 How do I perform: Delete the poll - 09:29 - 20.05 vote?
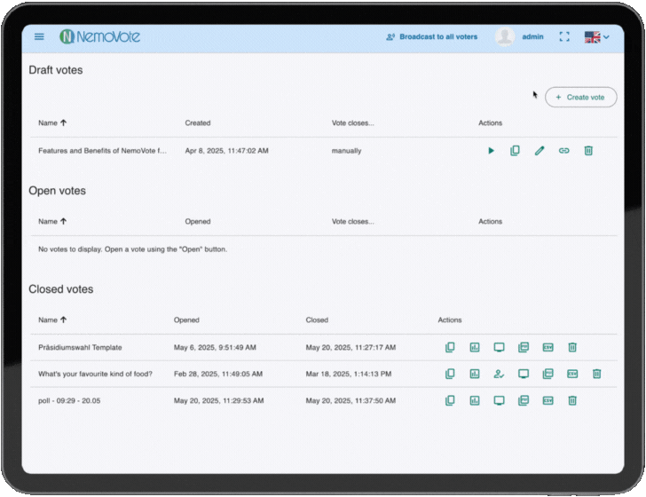(x=572, y=400)
